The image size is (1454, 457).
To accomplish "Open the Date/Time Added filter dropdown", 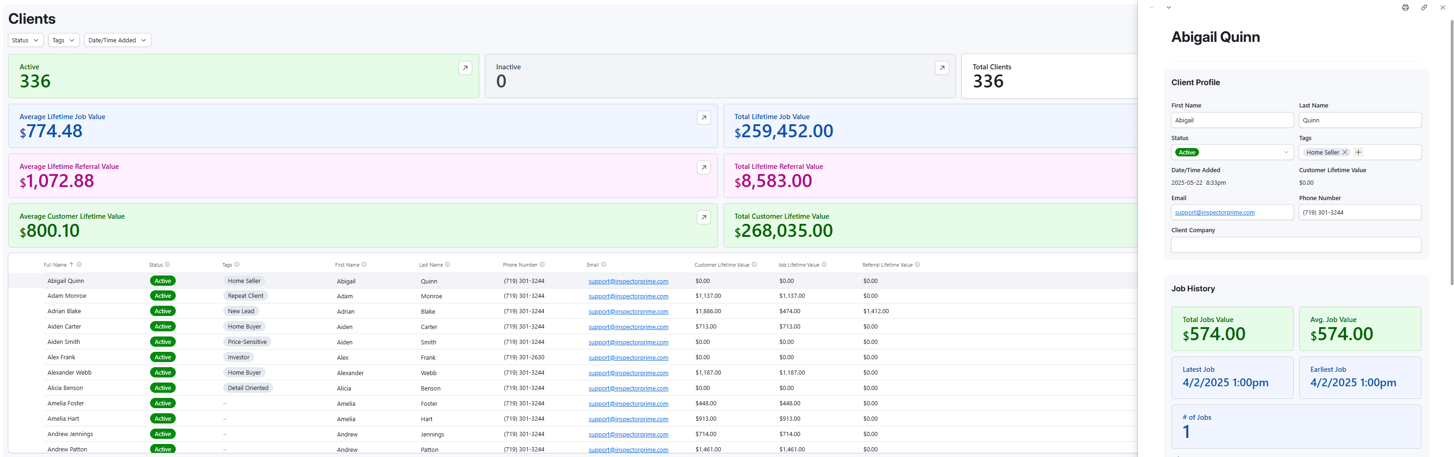I will pyautogui.click(x=117, y=40).
